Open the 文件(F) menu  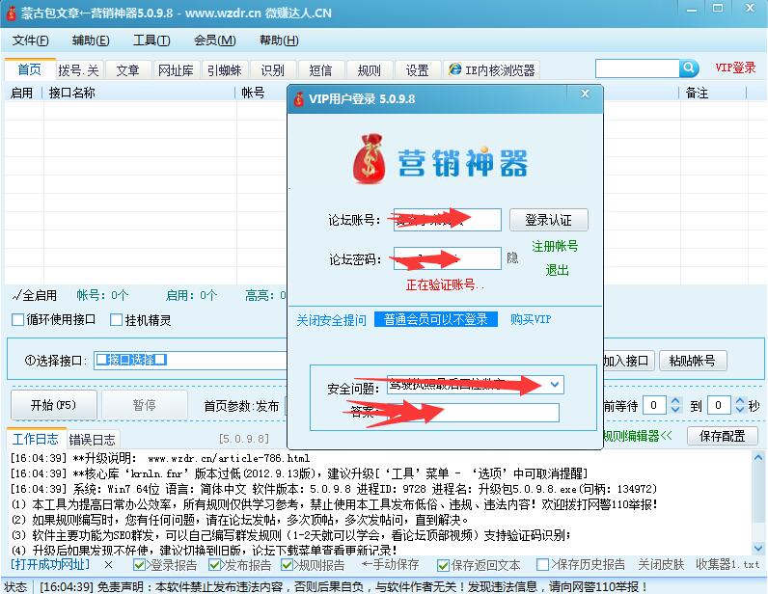click(30, 40)
